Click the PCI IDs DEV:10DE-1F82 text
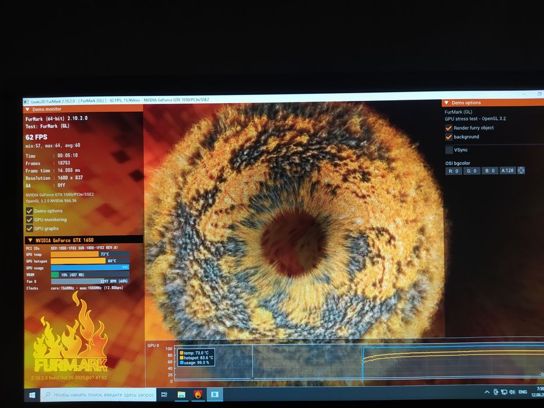 pyautogui.click(x=85, y=248)
